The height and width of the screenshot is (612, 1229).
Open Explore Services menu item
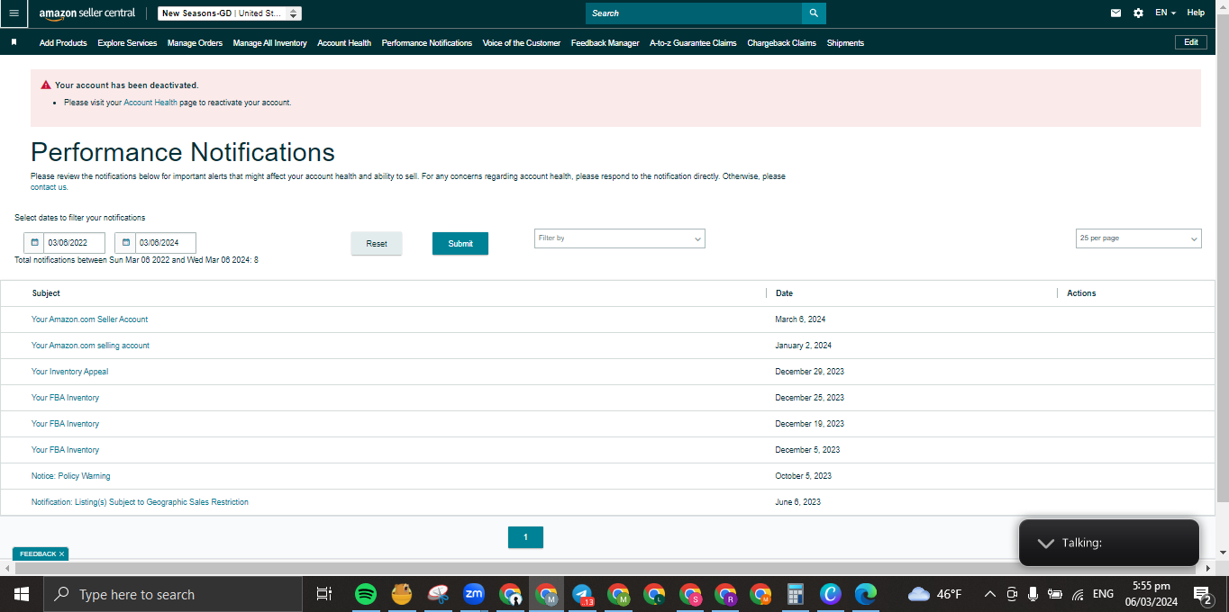coord(127,43)
